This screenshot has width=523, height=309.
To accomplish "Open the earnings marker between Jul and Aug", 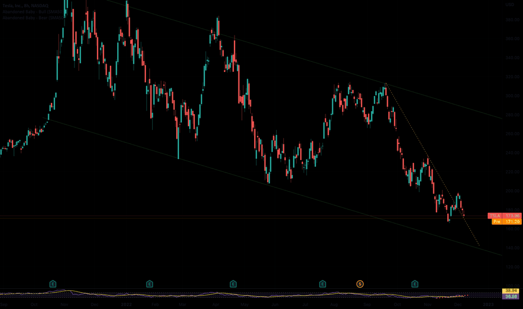I will pos(323,284).
